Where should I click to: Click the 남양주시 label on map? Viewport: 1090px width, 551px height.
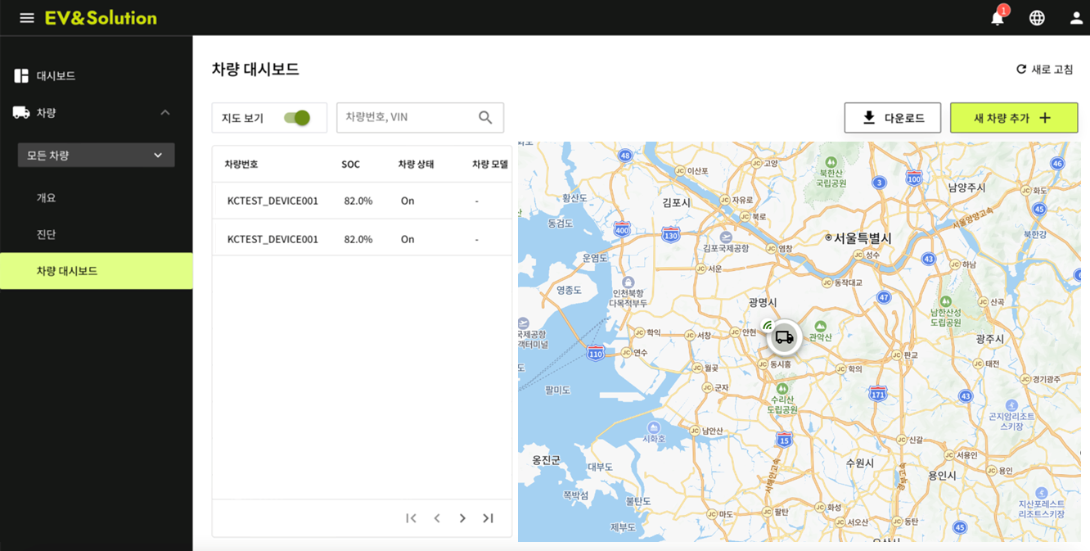[x=966, y=187]
